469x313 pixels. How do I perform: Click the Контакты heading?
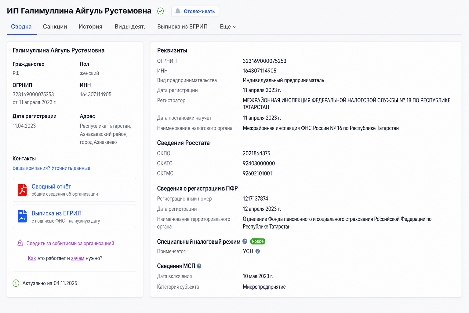tap(24, 158)
